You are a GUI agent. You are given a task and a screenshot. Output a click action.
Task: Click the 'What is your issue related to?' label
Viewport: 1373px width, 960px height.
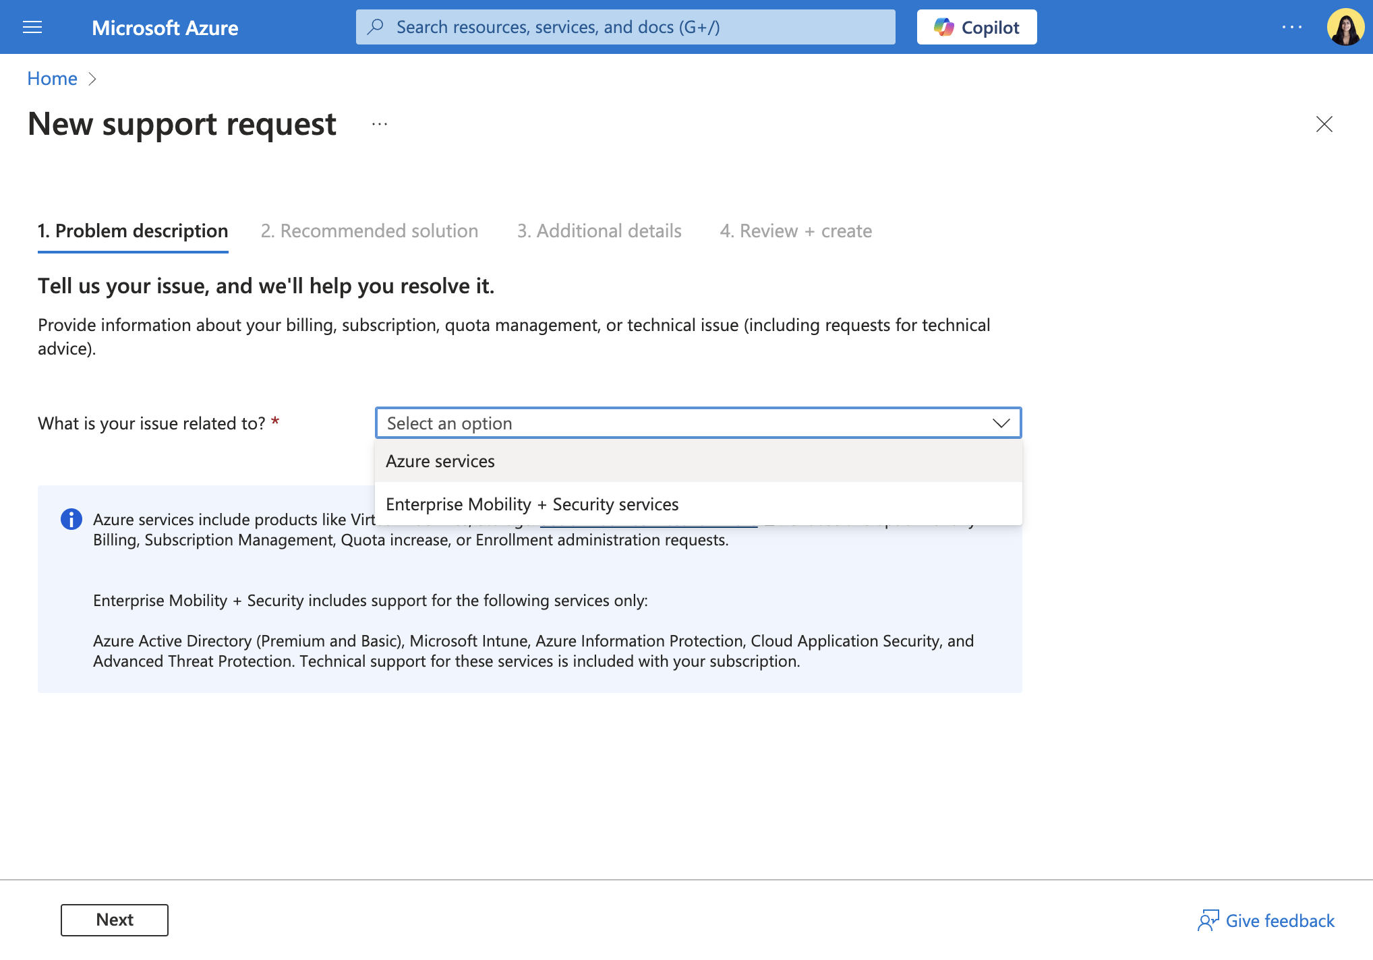point(152,423)
